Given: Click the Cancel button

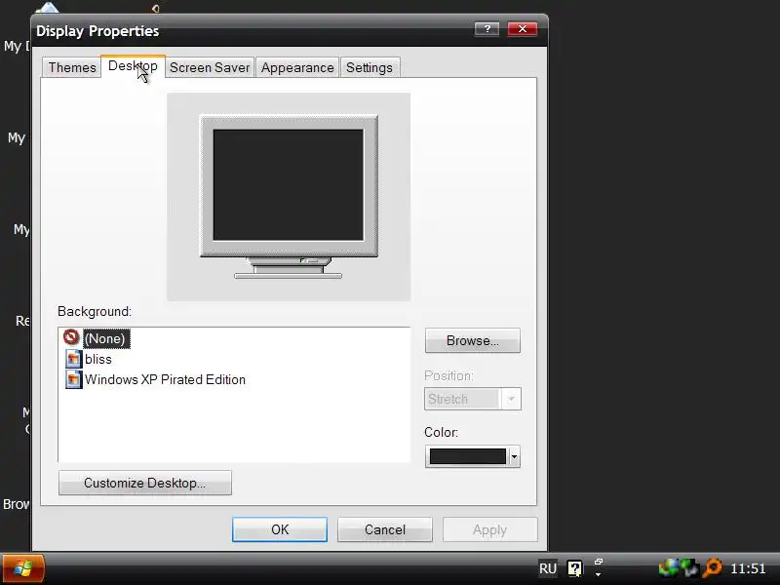Looking at the screenshot, I should click(385, 529).
